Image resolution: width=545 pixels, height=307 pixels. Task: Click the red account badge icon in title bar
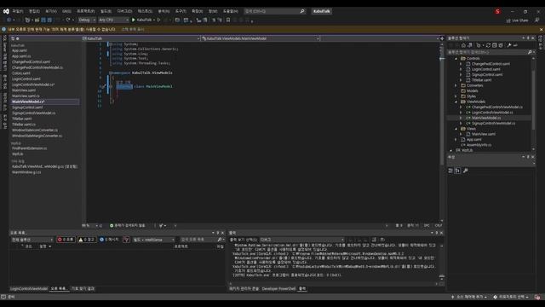pyautogui.click(x=497, y=11)
